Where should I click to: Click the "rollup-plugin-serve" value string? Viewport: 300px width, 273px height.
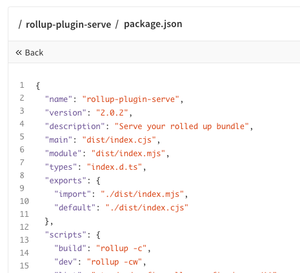pyautogui.click(x=131, y=99)
